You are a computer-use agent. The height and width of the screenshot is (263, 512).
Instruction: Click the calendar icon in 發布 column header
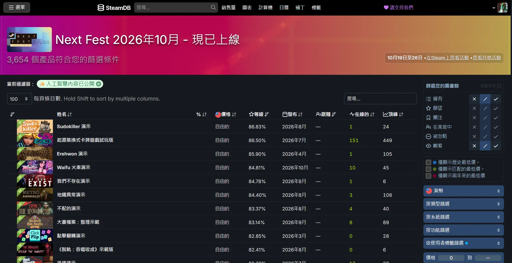pyautogui.click(x=285, y=114)
